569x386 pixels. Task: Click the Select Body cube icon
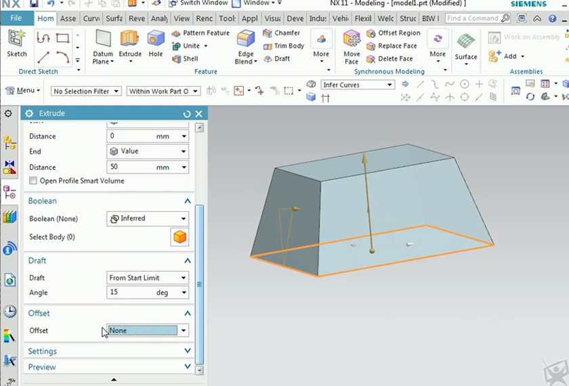coord(180,237)
